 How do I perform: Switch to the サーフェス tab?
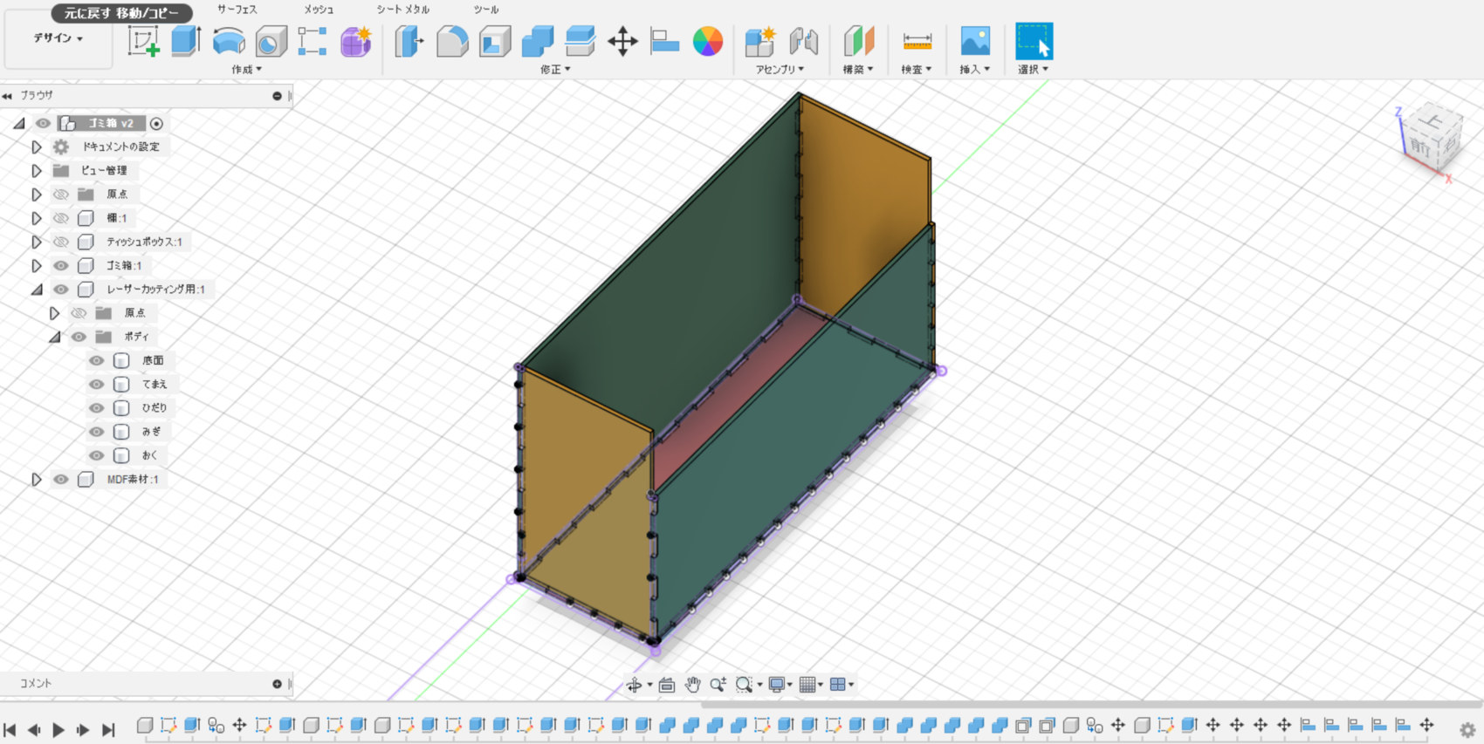[237, 10]
